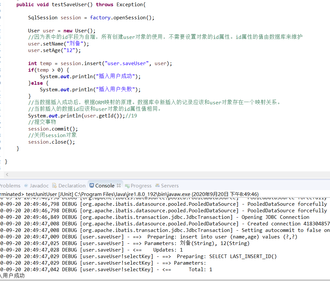Click the int temp declaration
This screenshot has width=330, height=281.
(40, 63)
